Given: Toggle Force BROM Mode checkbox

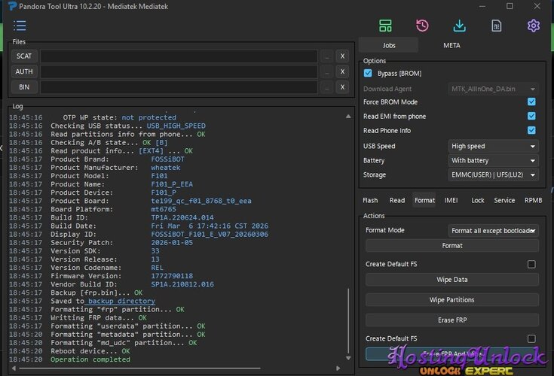Looking at the screenshot, I should (x=531, y=102).
